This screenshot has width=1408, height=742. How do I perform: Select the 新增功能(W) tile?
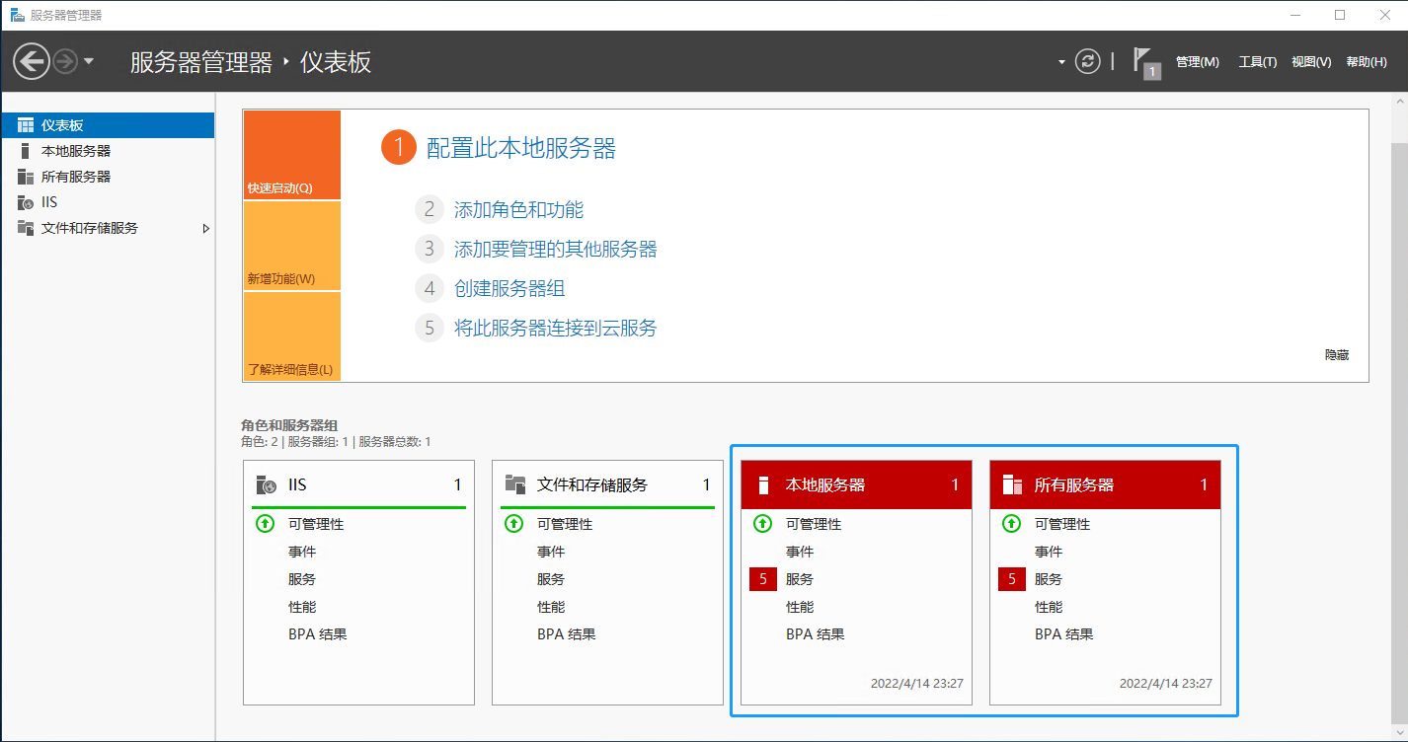click(x=291, y=246)
